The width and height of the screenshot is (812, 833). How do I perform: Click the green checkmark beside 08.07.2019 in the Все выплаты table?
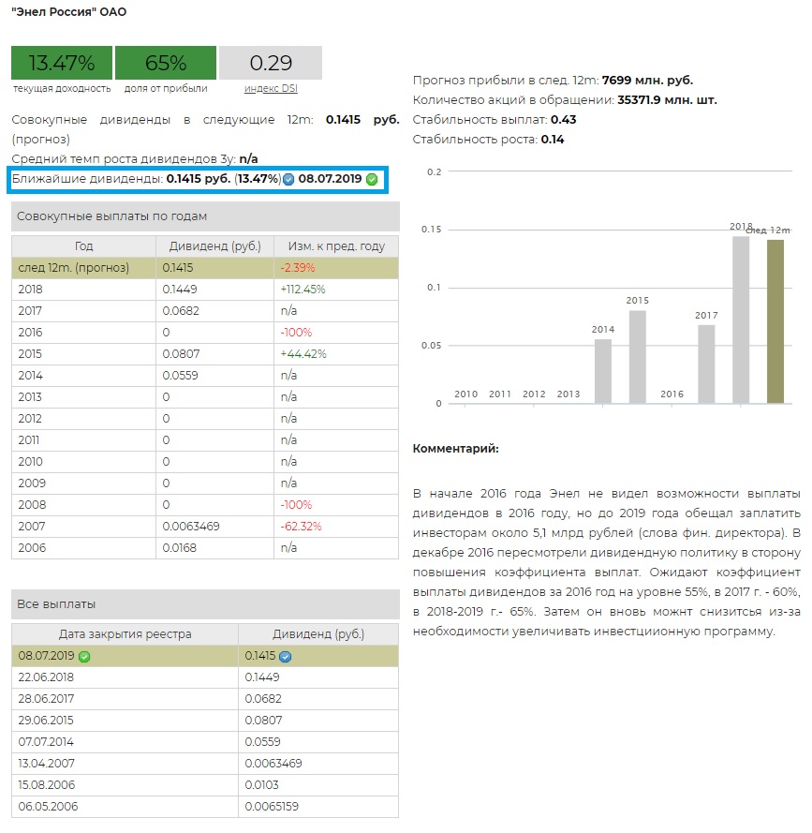point(85,657)
